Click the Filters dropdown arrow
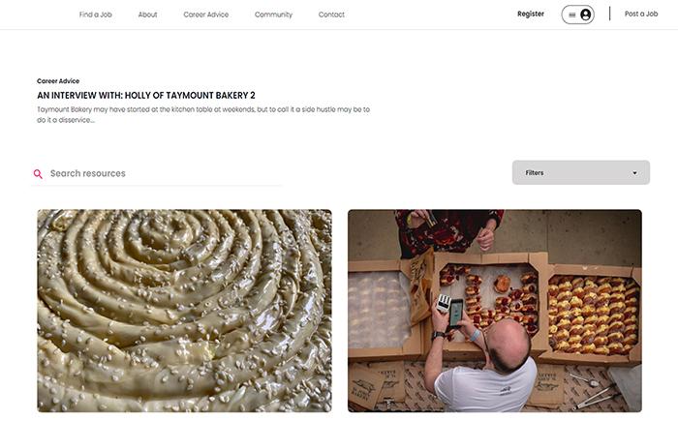The image size is (678, 421). click(634, 173)
